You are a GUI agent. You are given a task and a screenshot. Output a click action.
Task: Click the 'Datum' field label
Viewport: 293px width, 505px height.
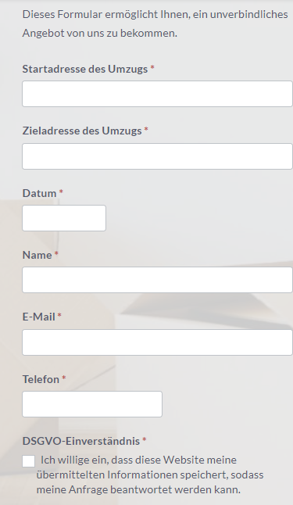point(39,193)
